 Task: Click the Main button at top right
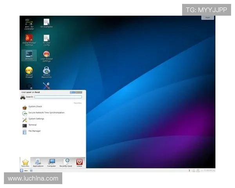[x=208, y=18]
